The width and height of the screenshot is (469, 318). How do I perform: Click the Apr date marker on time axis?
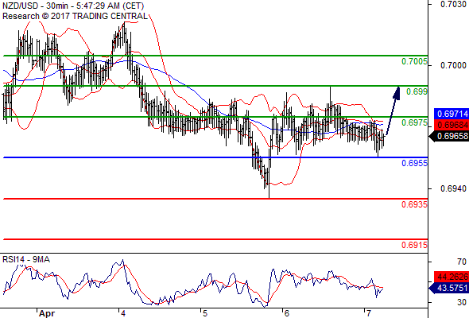point(47,313)
